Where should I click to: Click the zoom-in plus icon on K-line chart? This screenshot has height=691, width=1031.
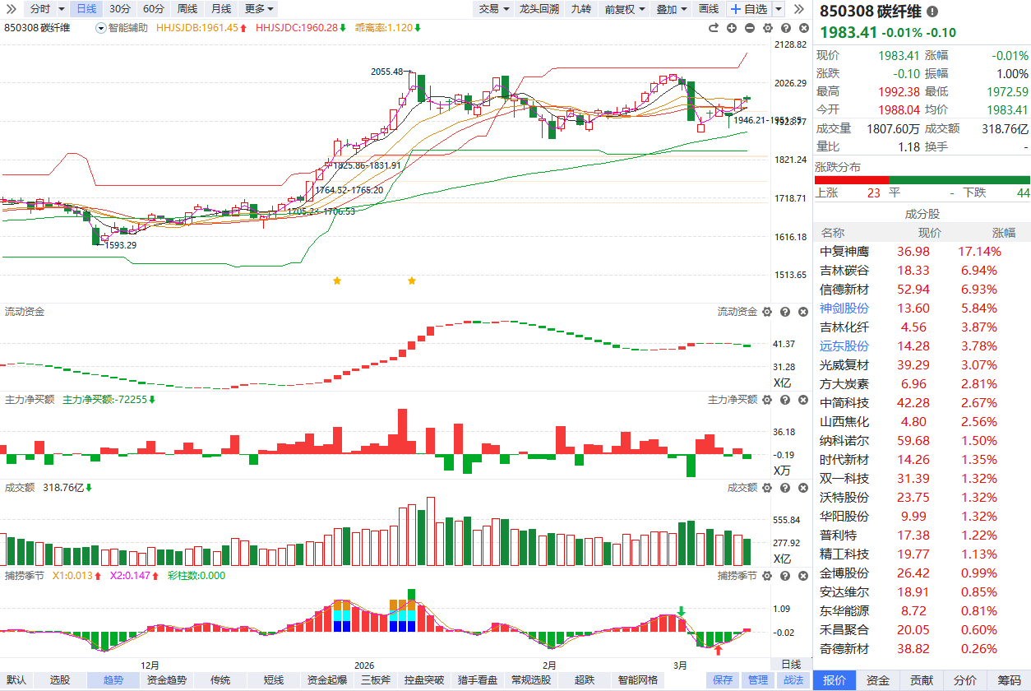tap(732, 28)
